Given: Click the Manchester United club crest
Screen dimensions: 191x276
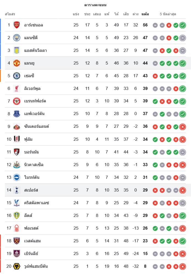Looking at the screenshot, I should coord(17,63).
